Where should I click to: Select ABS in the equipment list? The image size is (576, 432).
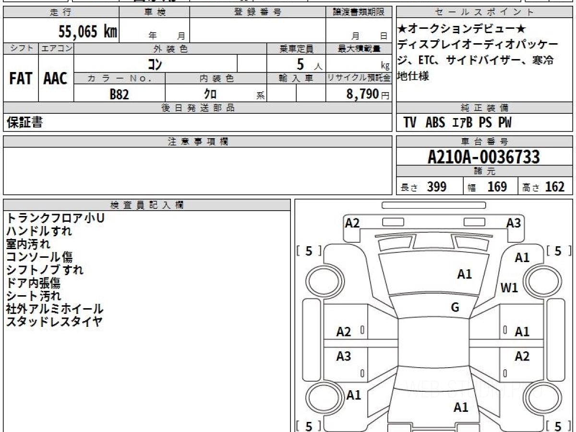[435, 122]
